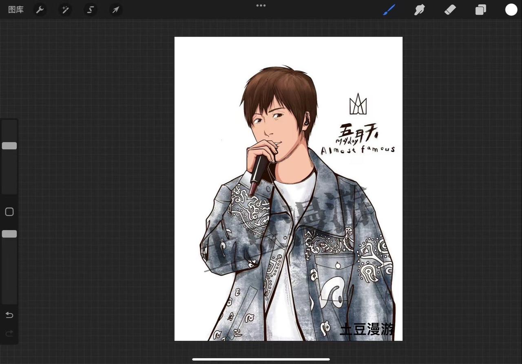522x364 pixels.
Task: Tap the square modify button in sidebar
Action: pos(9,212)
